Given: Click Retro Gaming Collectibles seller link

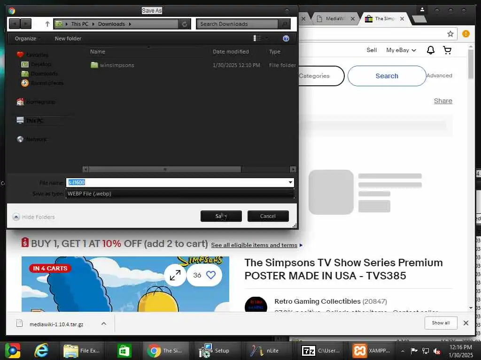Looking at the screenshot, I should pos(318,301).
